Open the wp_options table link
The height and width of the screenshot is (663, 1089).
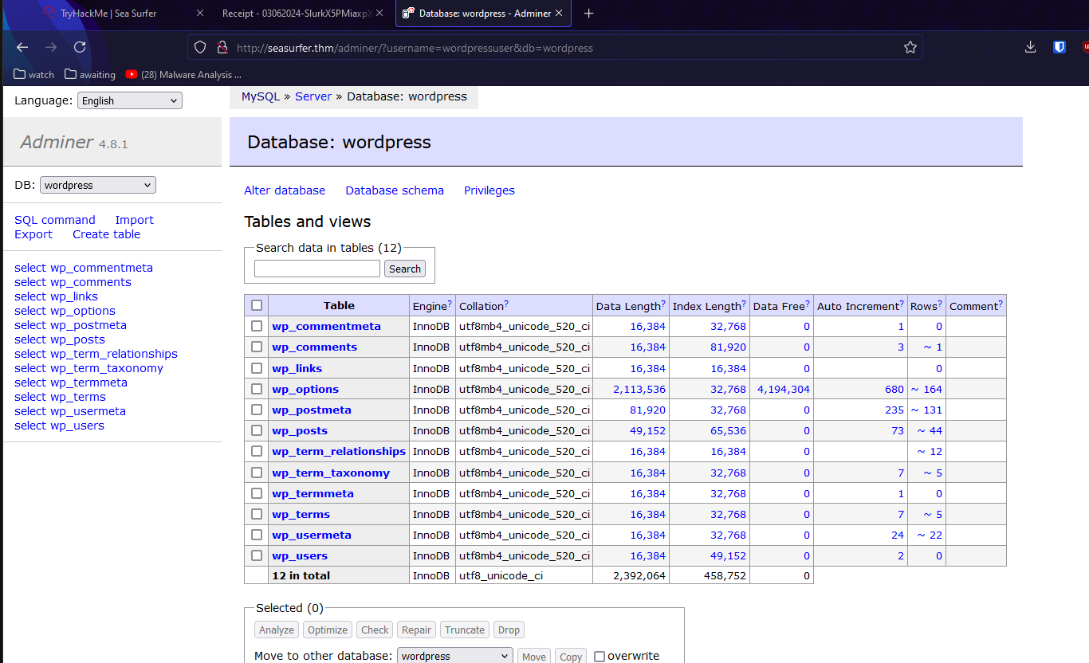[305, 389]
